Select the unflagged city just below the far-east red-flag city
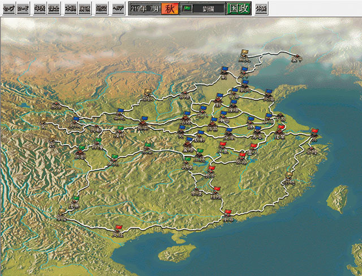 click(312, 151)
